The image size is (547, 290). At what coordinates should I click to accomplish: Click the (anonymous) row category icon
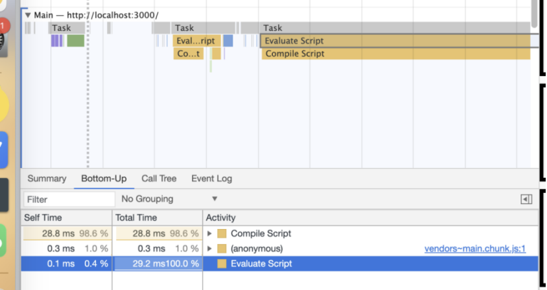pyautogui.click(x=222, y=249)
